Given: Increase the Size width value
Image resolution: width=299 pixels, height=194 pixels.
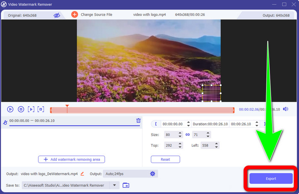Looking at the screenshot, I should [x=180, y=133].
